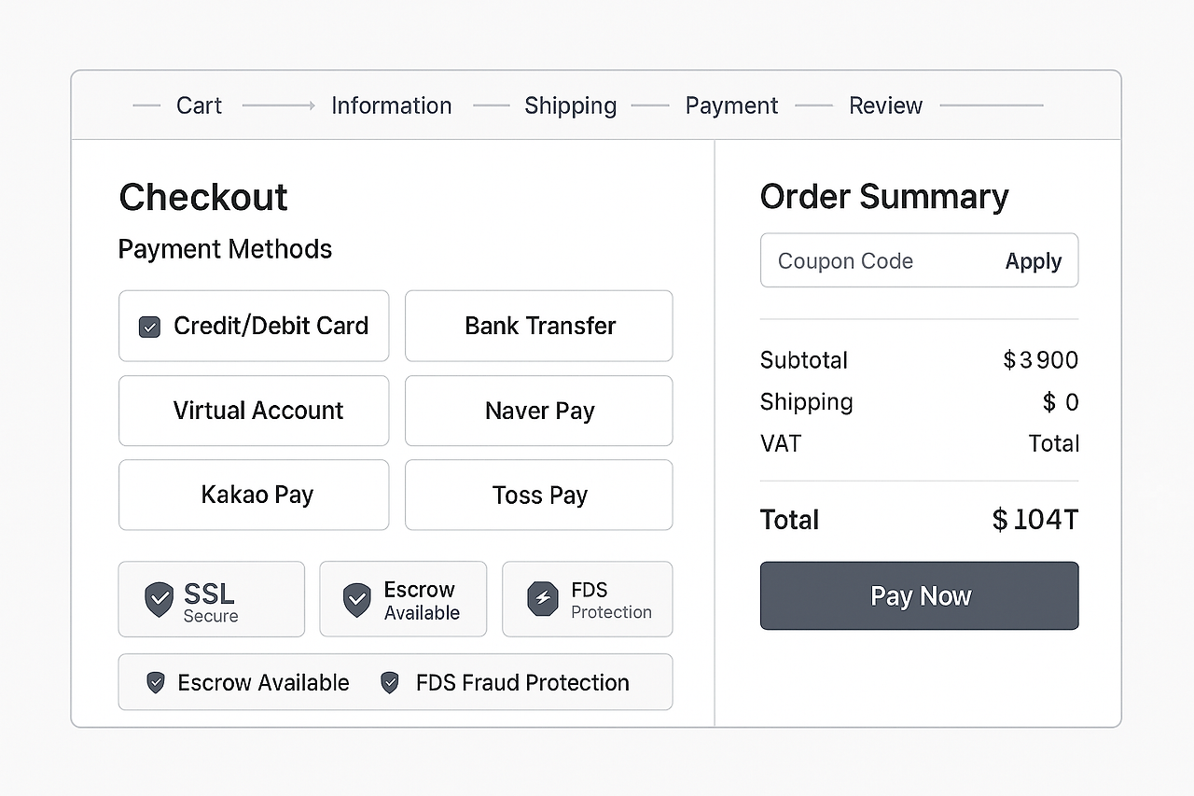Select Naver Pay as payment method
Screen dimensions: 1194x796
539,411
